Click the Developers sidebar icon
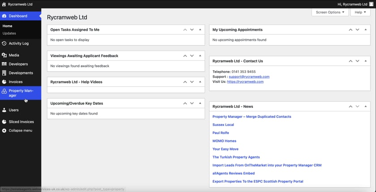The image size is (376, 192). 4,64
